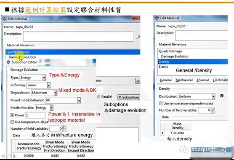Select Quads Damage in left behaviors list

coord(73,52)
